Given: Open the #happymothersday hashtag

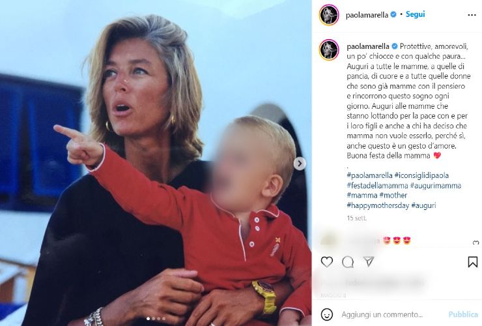Looking at the screenshot, I should (x=378, y=205).
